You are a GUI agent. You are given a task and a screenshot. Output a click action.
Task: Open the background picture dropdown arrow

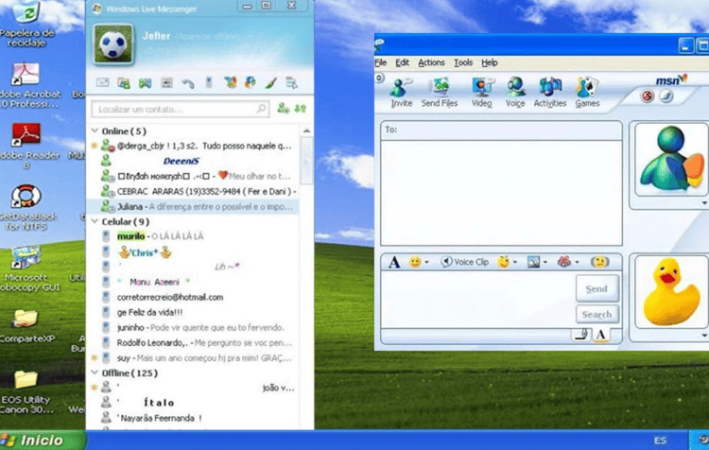tap(545, 262)
